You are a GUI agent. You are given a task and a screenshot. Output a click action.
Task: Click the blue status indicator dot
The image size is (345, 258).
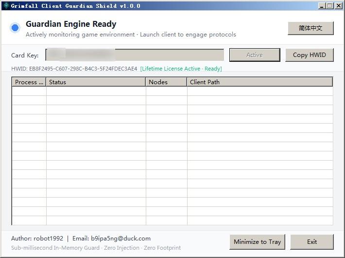[15, 28]
